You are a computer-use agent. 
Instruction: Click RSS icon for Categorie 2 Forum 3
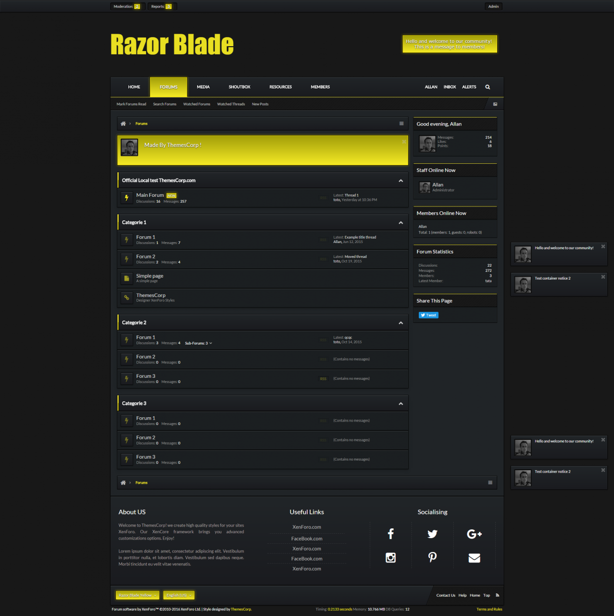(323, 379)
